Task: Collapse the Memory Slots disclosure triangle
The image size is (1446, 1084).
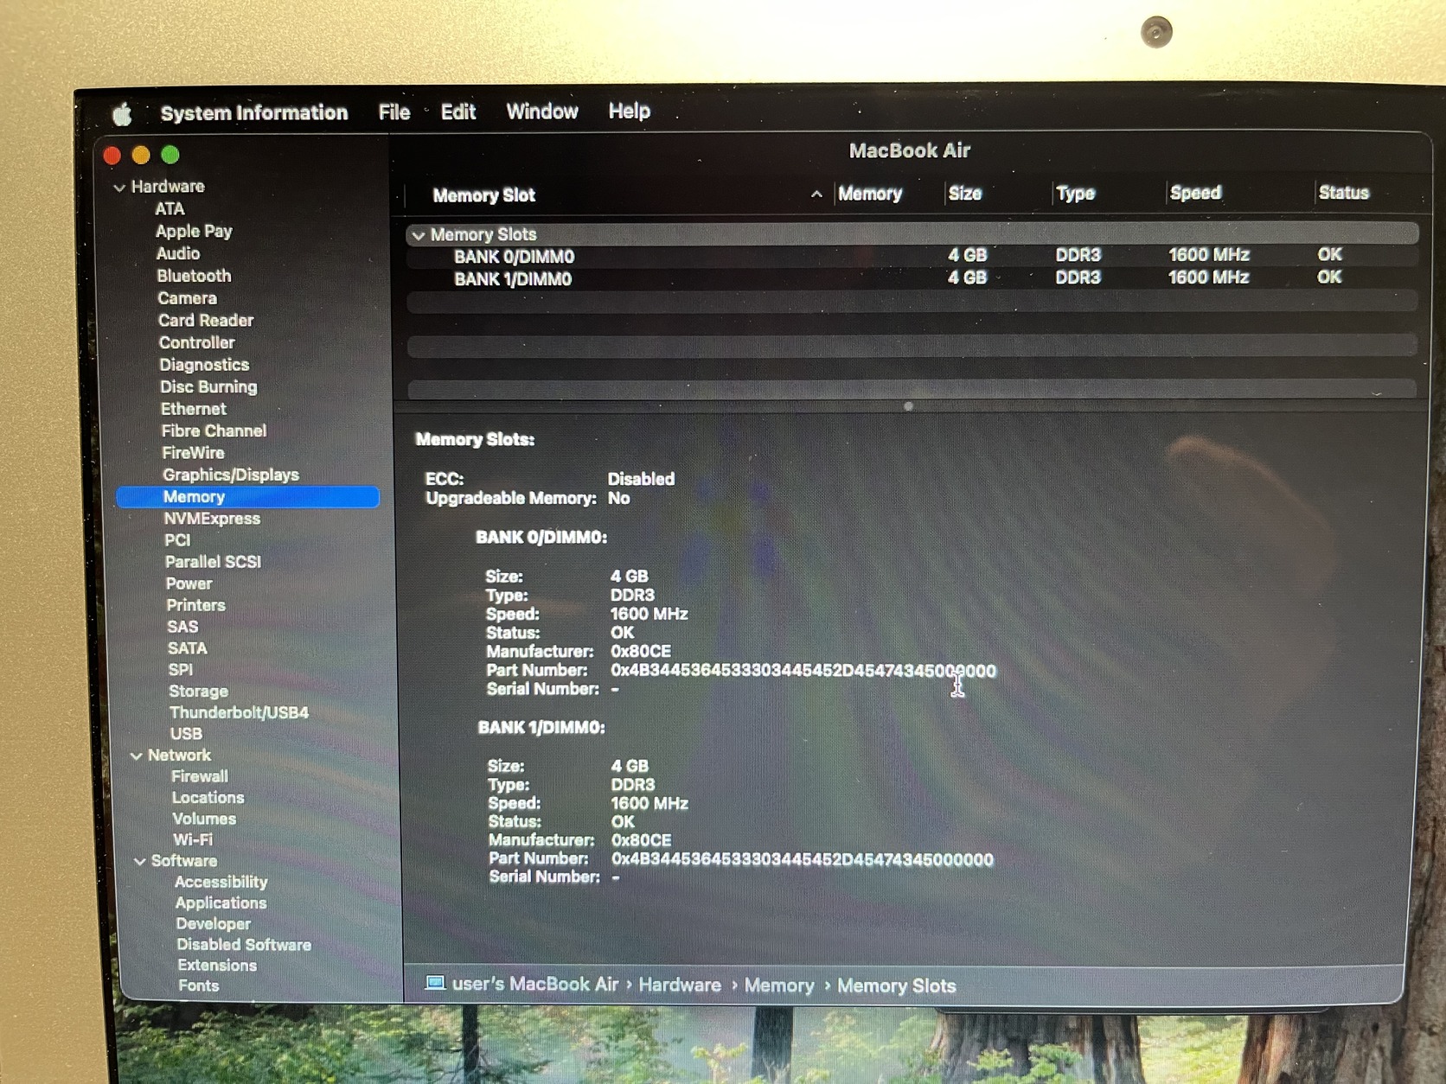Action: (x=419, y=235)
